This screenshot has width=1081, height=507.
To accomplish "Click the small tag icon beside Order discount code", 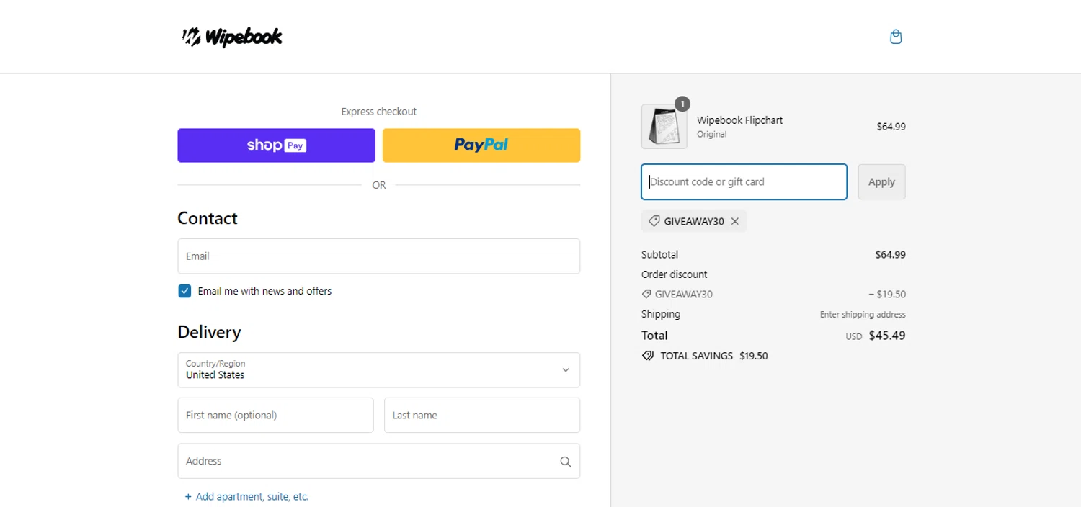I will [x=646, y=295].
